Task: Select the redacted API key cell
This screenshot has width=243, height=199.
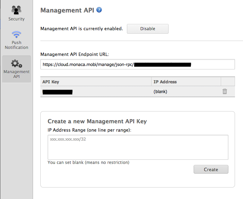Action: [57, 92]
